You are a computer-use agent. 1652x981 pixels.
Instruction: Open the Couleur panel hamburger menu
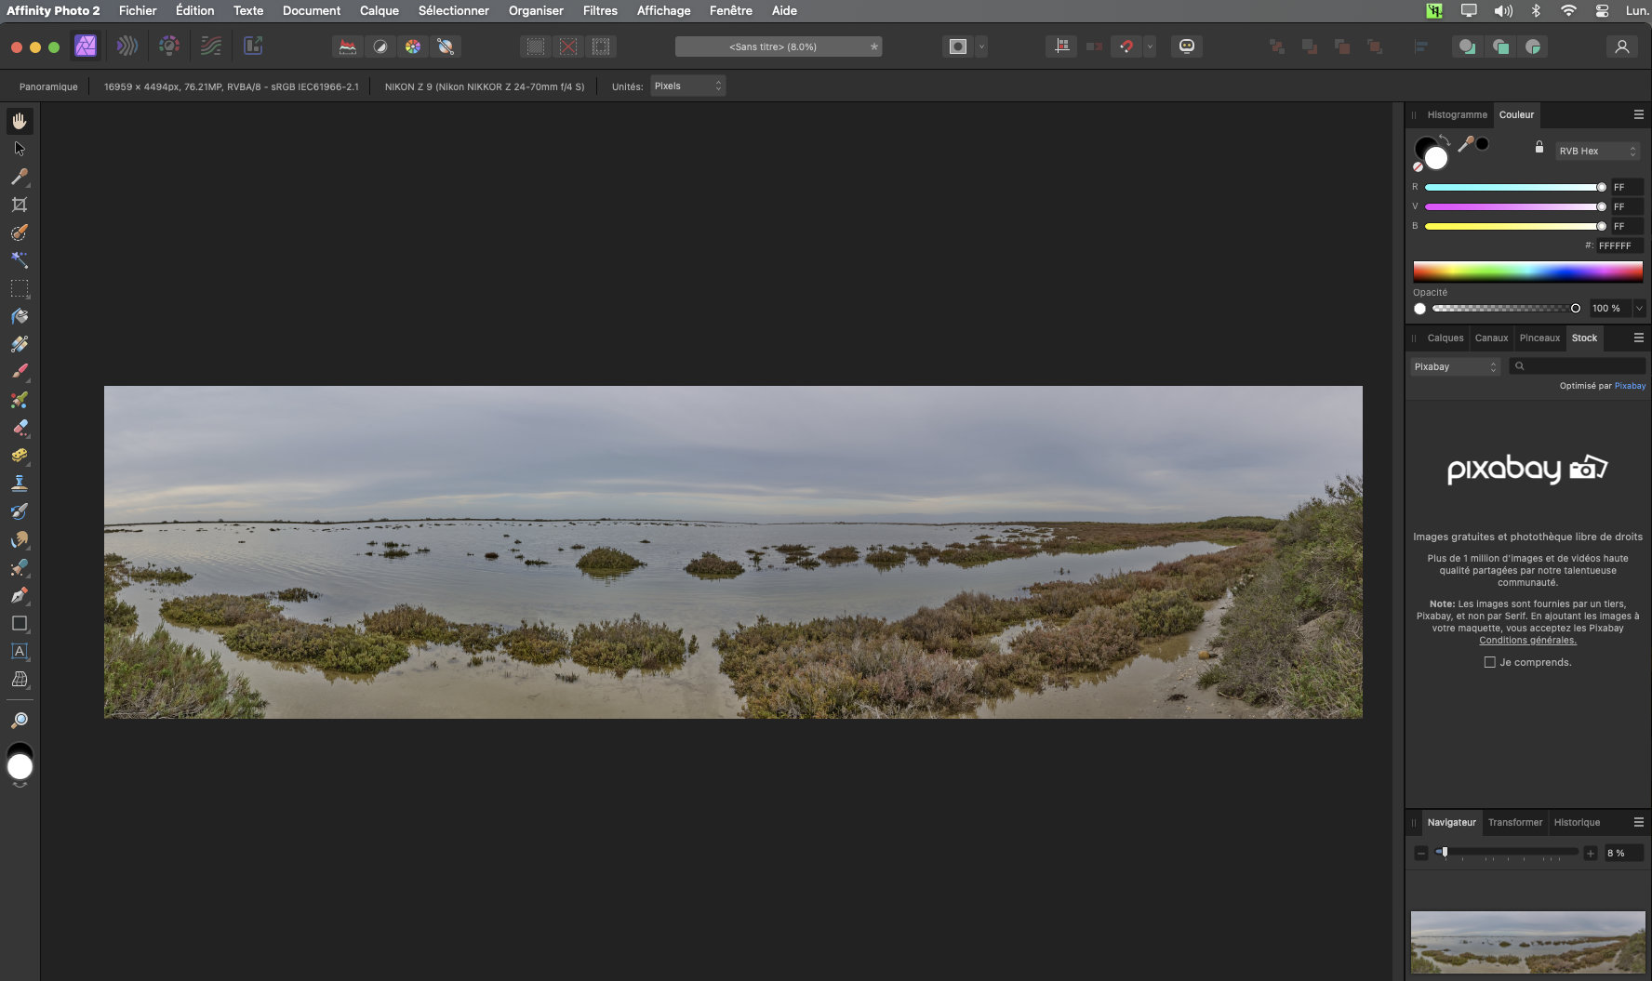point(1638,114)
